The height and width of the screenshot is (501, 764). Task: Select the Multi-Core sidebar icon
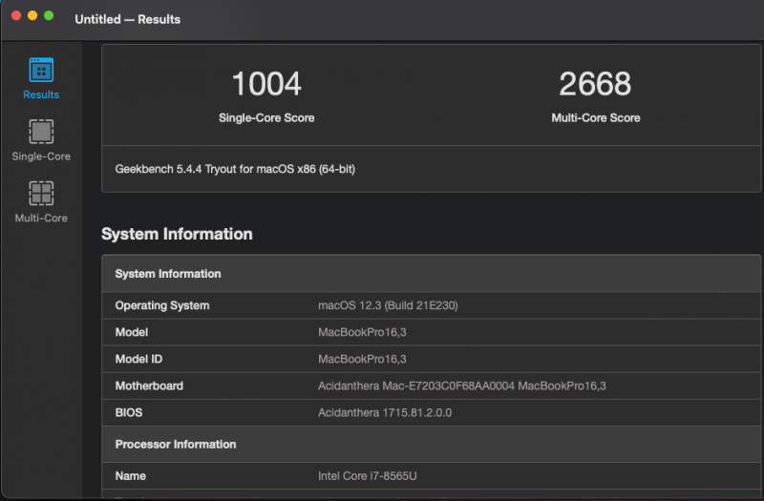41,194
